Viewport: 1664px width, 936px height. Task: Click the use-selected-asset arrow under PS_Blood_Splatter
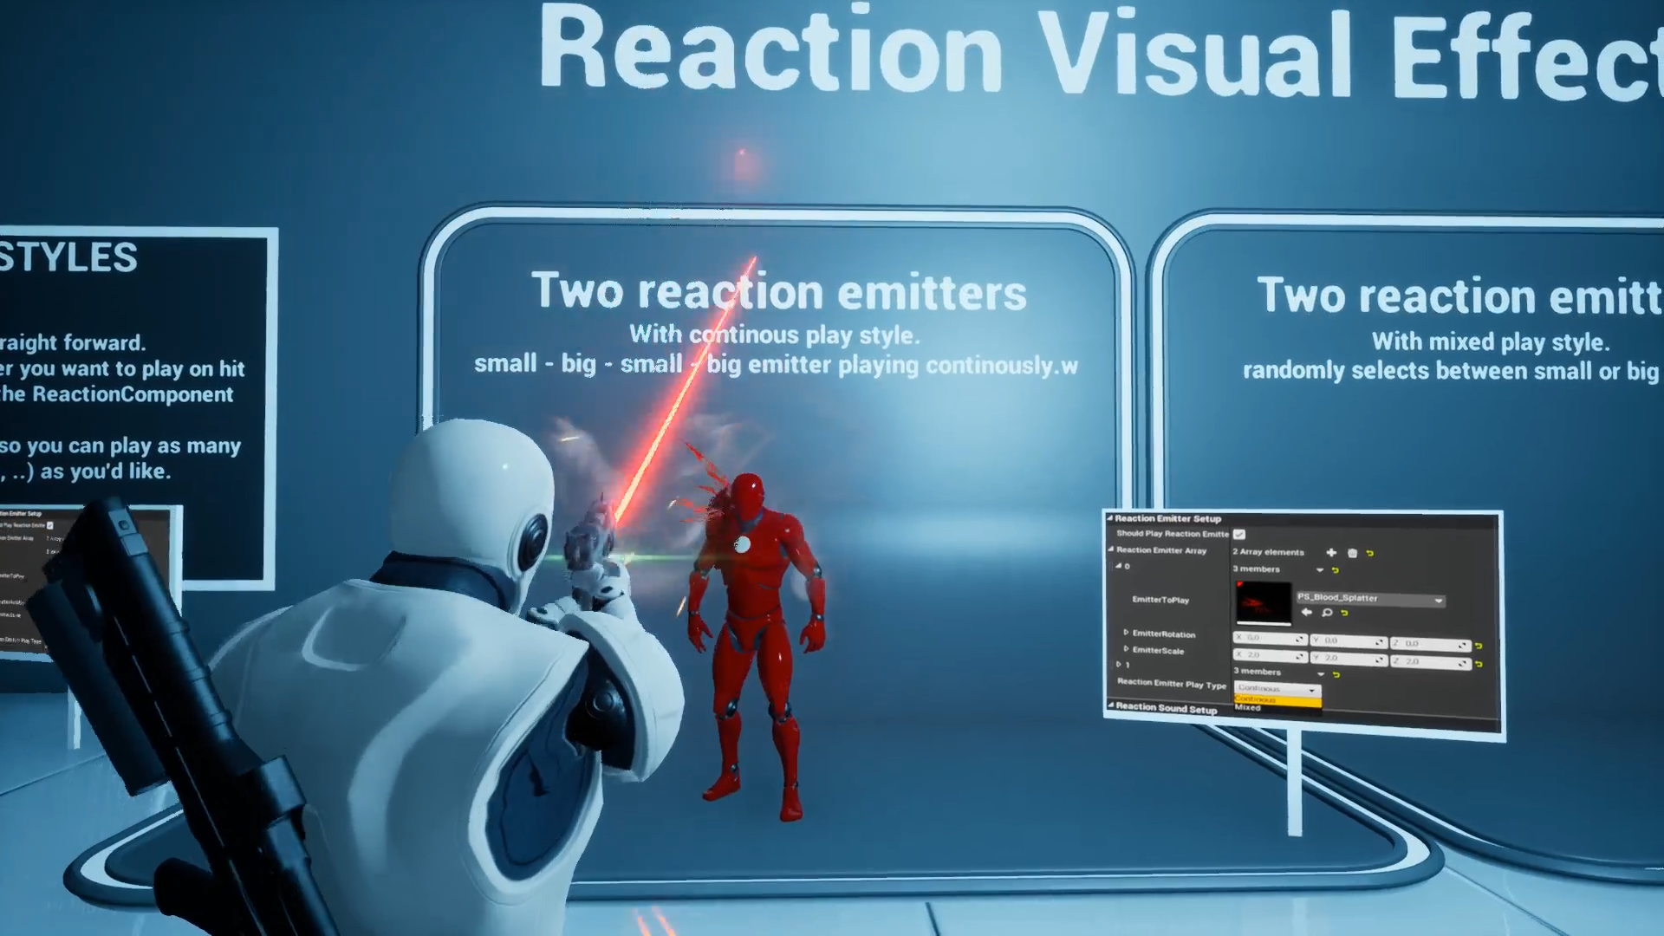(1307, 612)
